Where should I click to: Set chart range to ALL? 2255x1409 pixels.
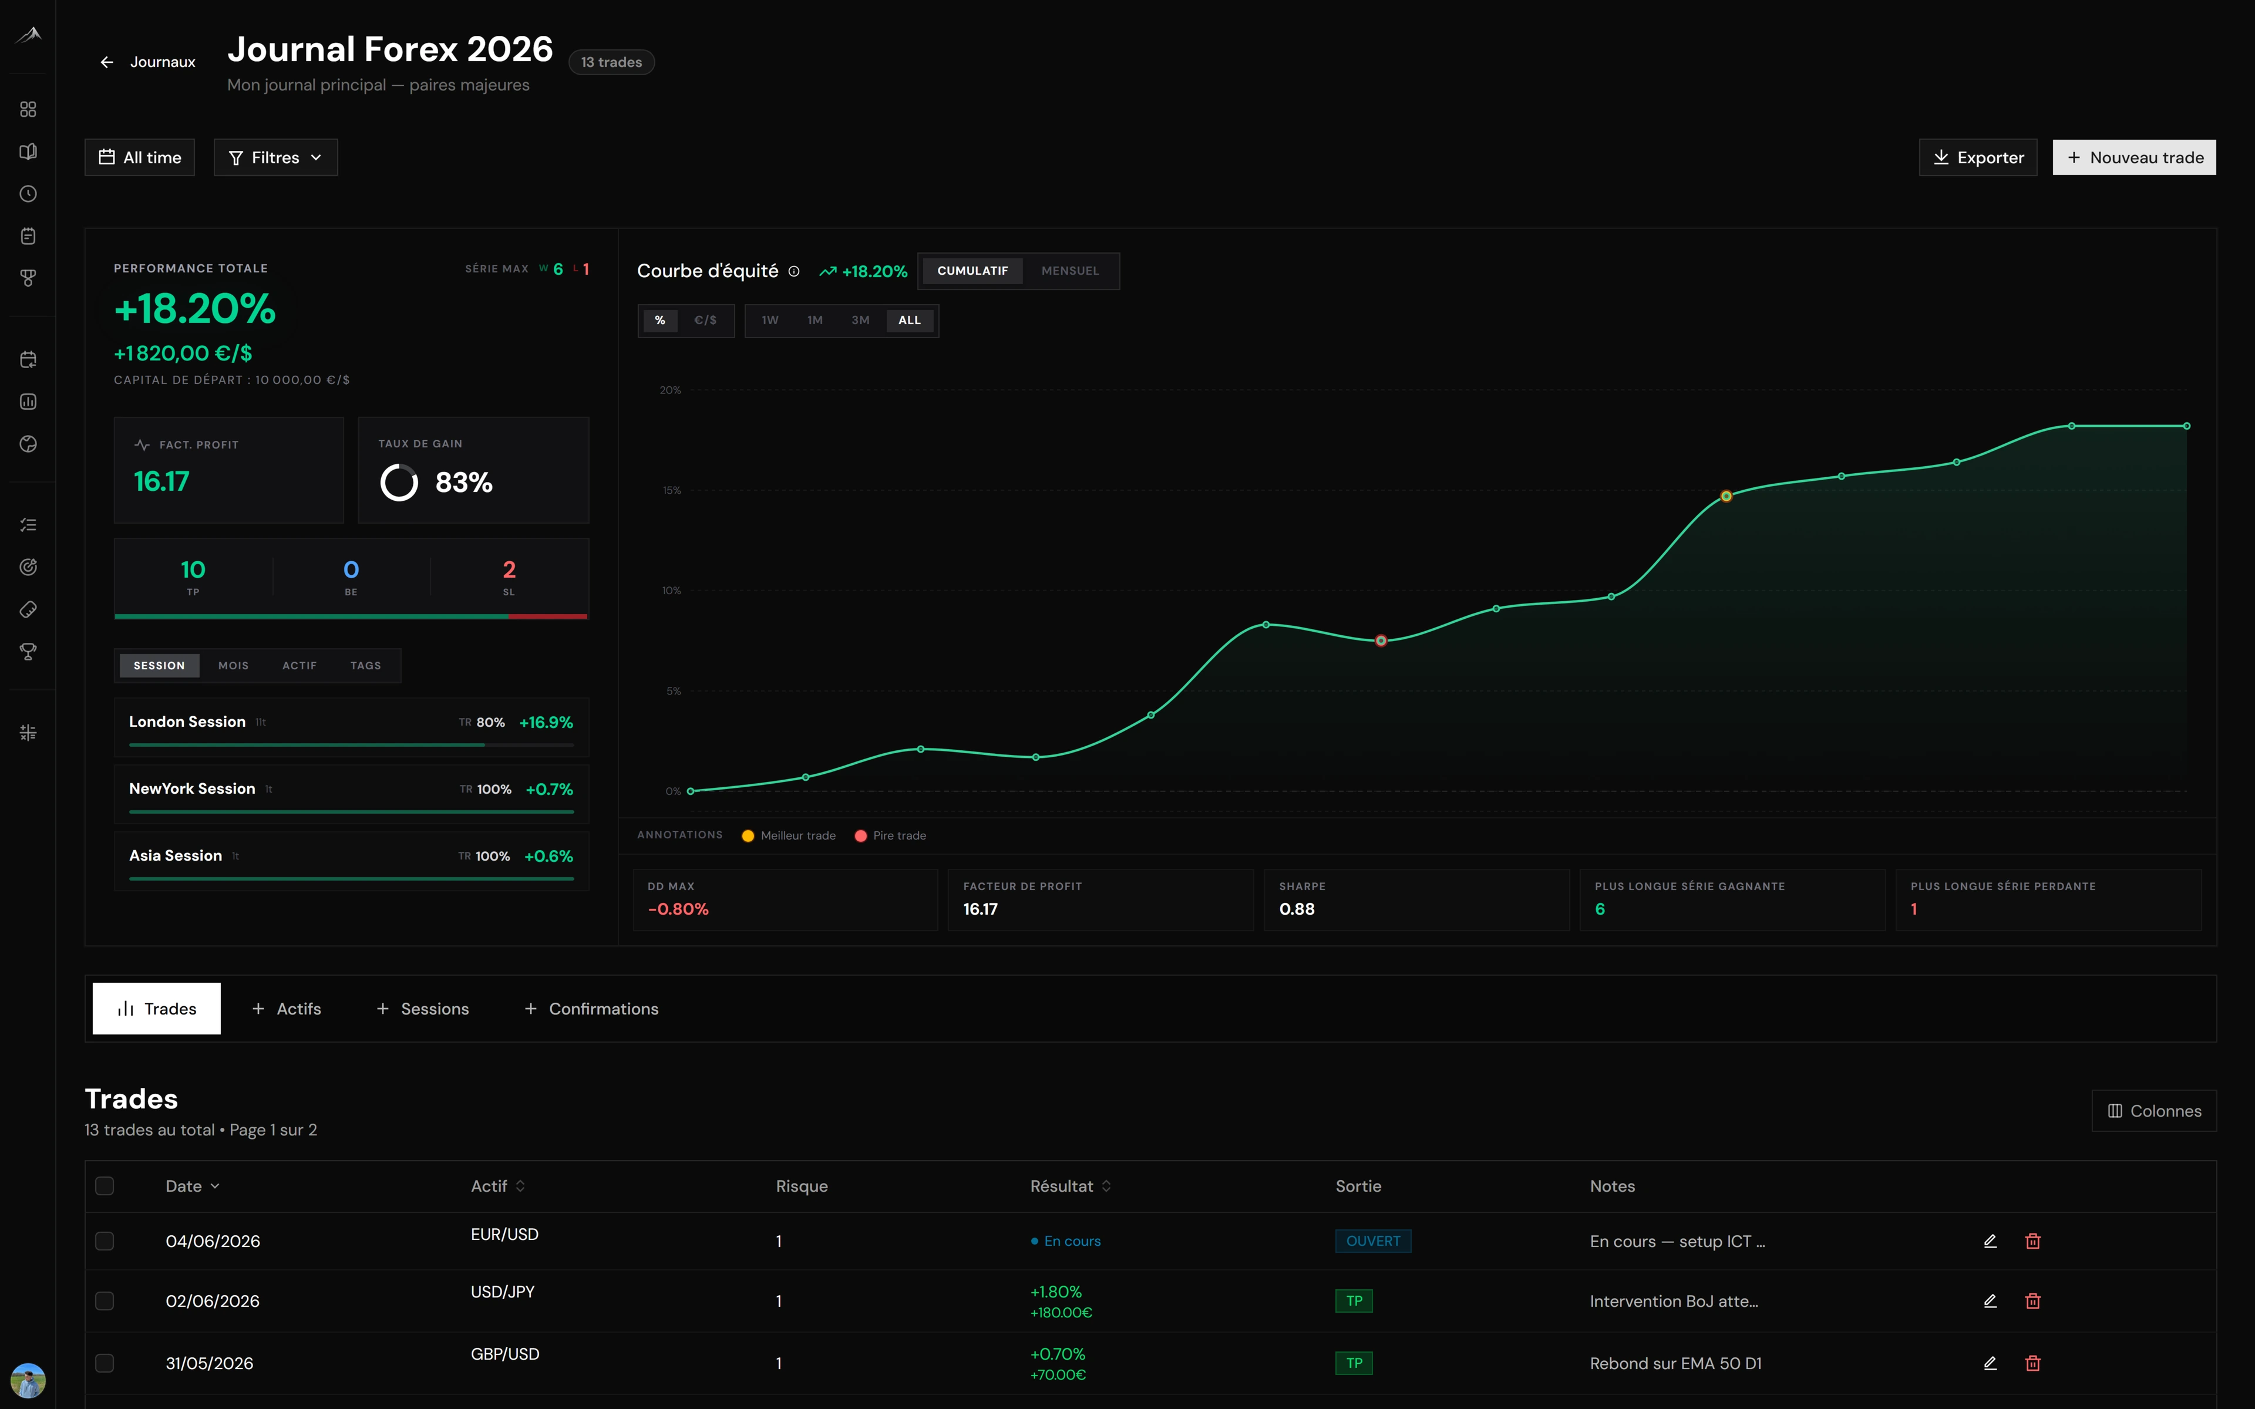coord(910,321)
